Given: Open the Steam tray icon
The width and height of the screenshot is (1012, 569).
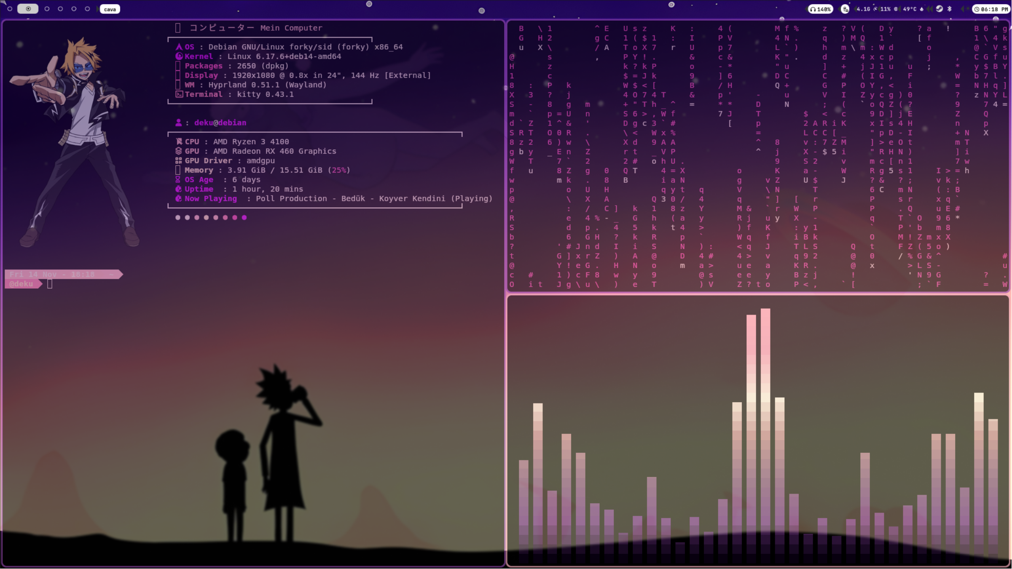Looking at the screenshot, I should pyautogui.click(x=939, y=9).
